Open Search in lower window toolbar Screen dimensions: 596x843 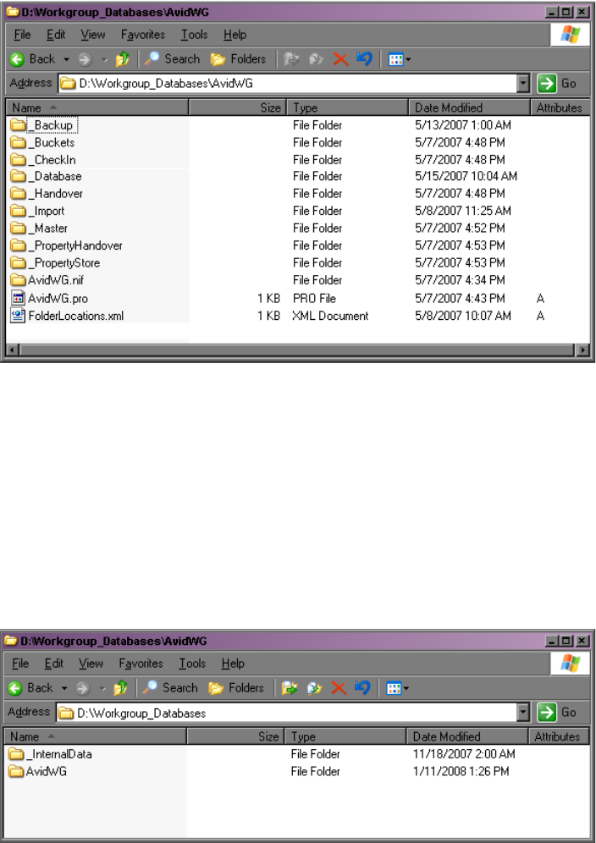click(170, 687)
